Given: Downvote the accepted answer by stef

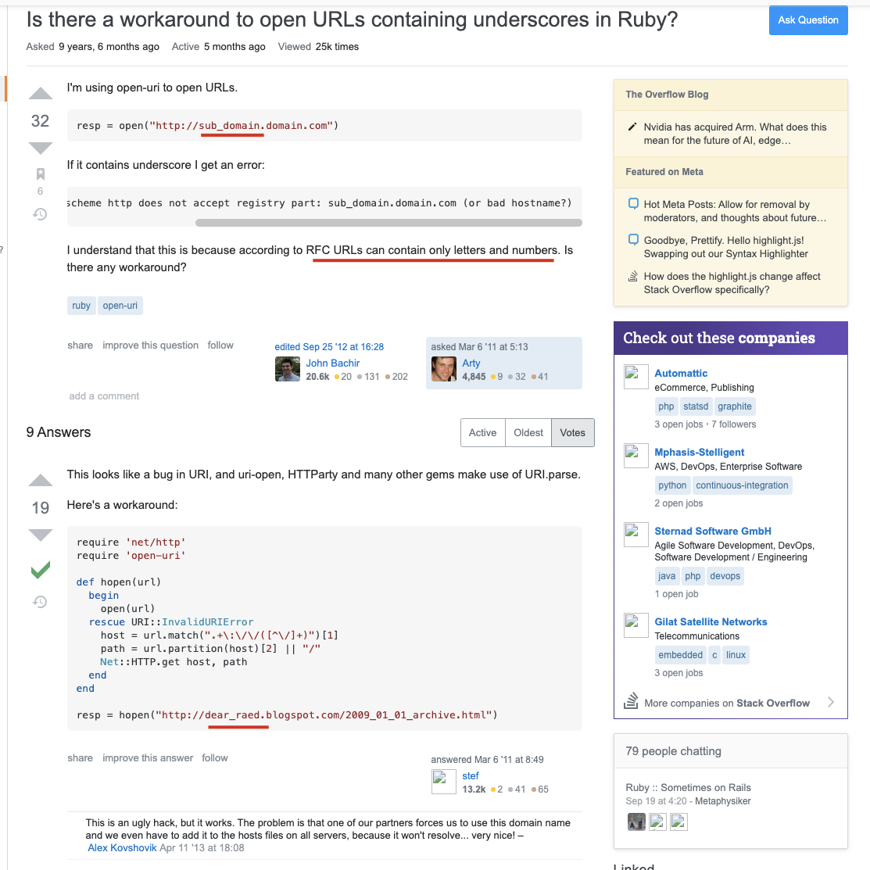Looking at the screenshot, I should point(41,535).
